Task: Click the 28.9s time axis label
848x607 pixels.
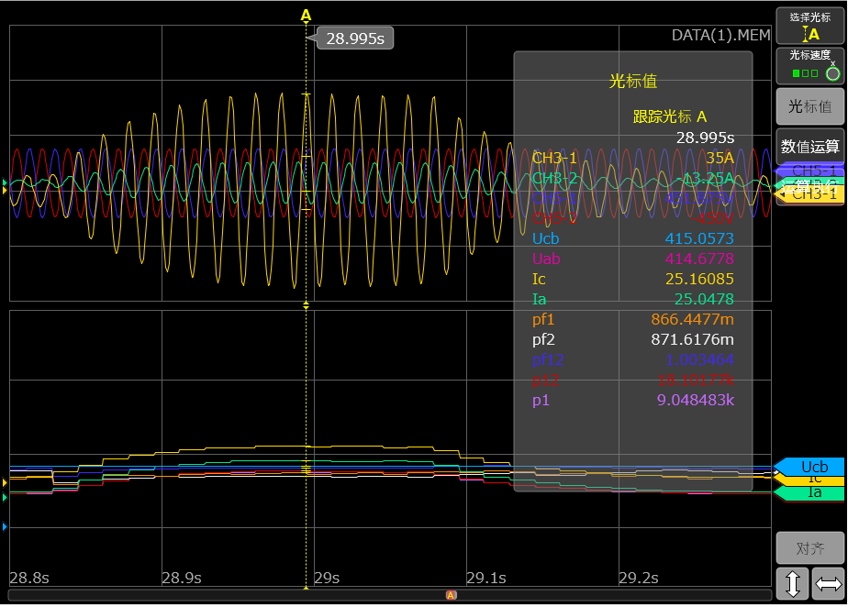Action: (x=182, y=578)
